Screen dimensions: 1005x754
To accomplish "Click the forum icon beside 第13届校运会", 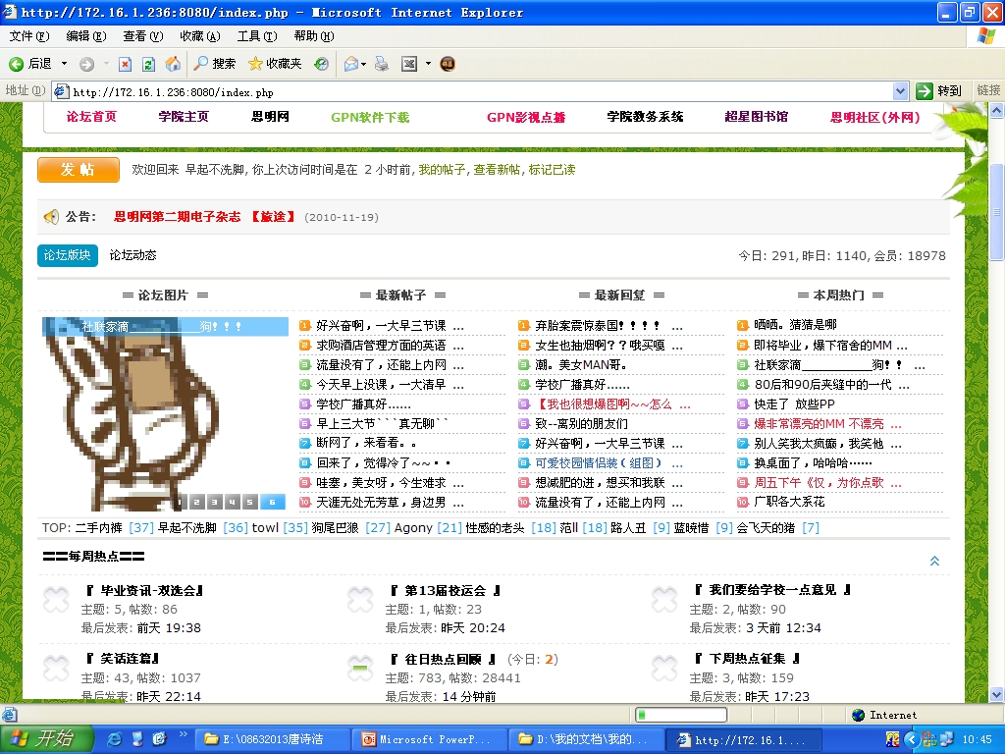I will tap(360, 600).
